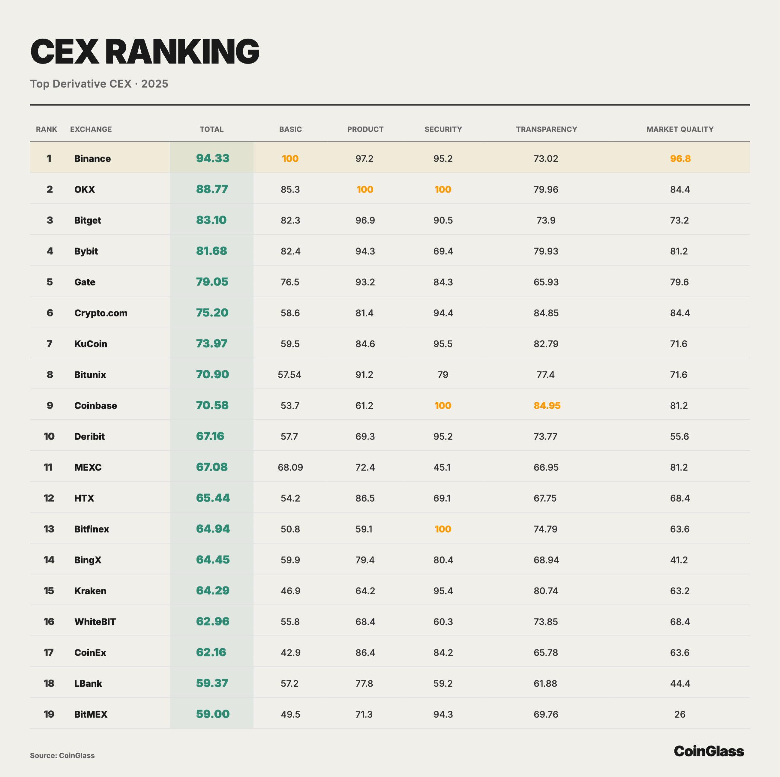Click the TOTAL column header

tap(212, 129)
